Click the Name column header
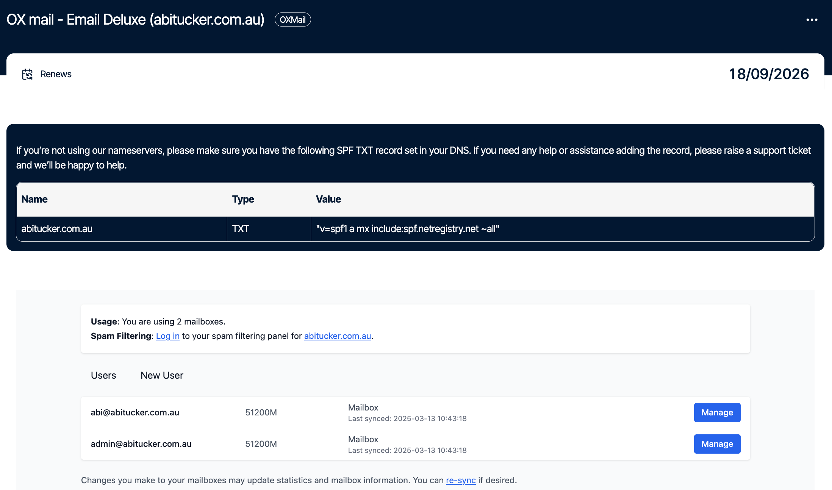Image resolution: width=832 pixels, height=490 pixels. (34, 199)
